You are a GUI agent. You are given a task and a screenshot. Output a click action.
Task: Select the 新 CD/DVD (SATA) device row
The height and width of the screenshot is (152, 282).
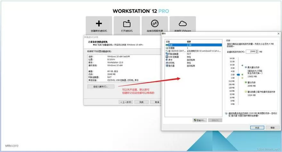coord(194,51)
